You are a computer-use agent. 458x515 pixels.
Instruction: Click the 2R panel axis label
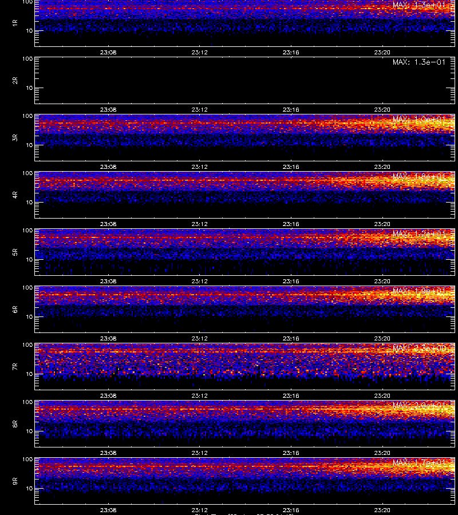tap(15, 81)
